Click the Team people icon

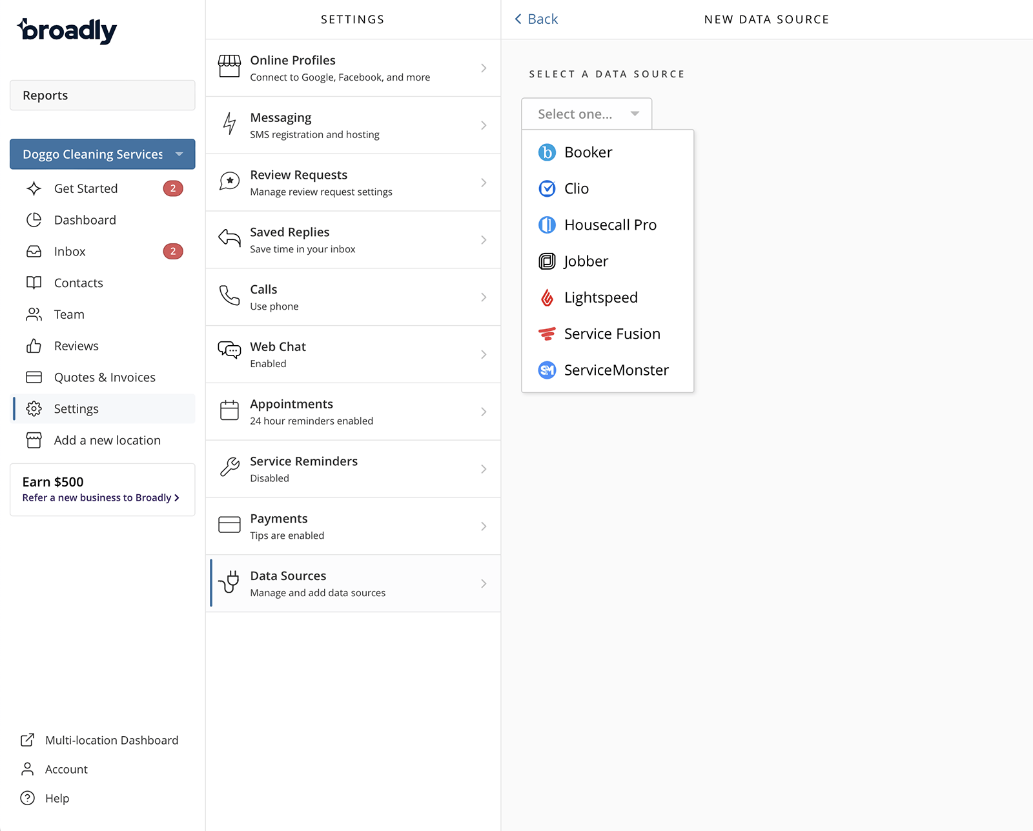coord(34,314)
